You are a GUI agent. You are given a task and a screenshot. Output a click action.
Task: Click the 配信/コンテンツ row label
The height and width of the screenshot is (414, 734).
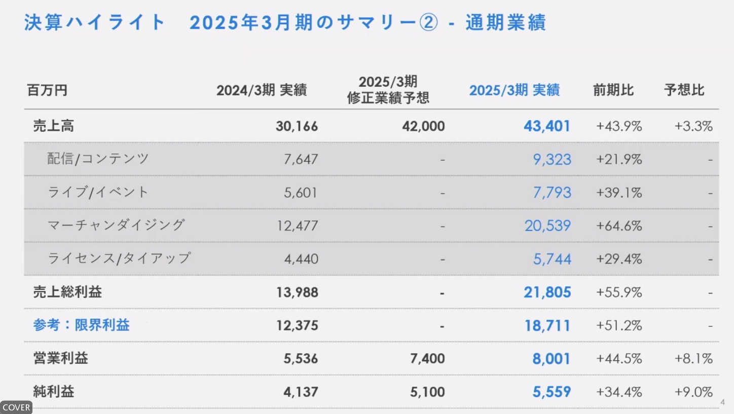(98, 159)
